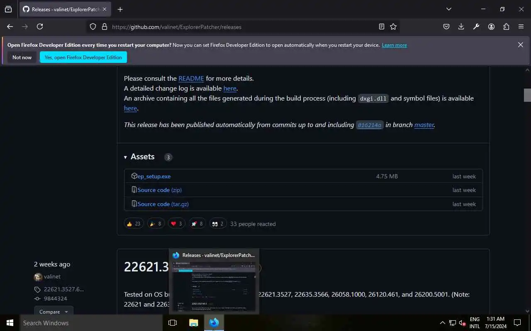This screenshot has width=531, height=331.
Task: Bookmark this page with star icon
Action: coord(393,26)
